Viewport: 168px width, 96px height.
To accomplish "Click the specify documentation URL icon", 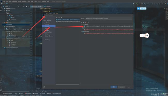I will (x=83, y=22).
